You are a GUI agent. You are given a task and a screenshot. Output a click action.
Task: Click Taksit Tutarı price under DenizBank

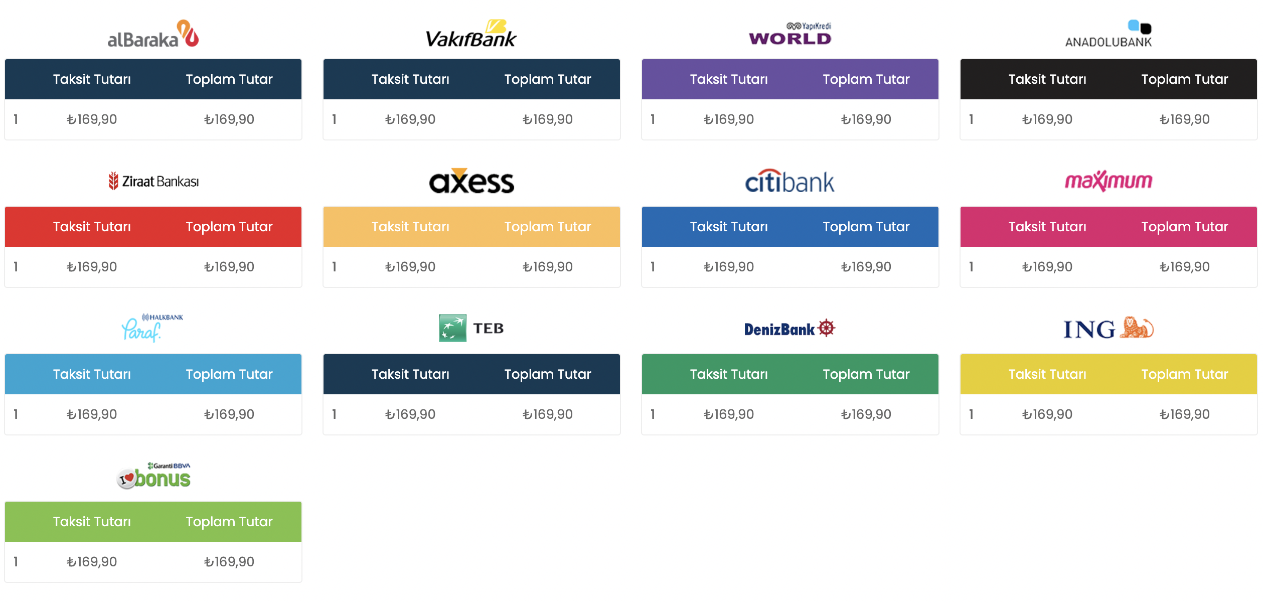coord(728,414)
